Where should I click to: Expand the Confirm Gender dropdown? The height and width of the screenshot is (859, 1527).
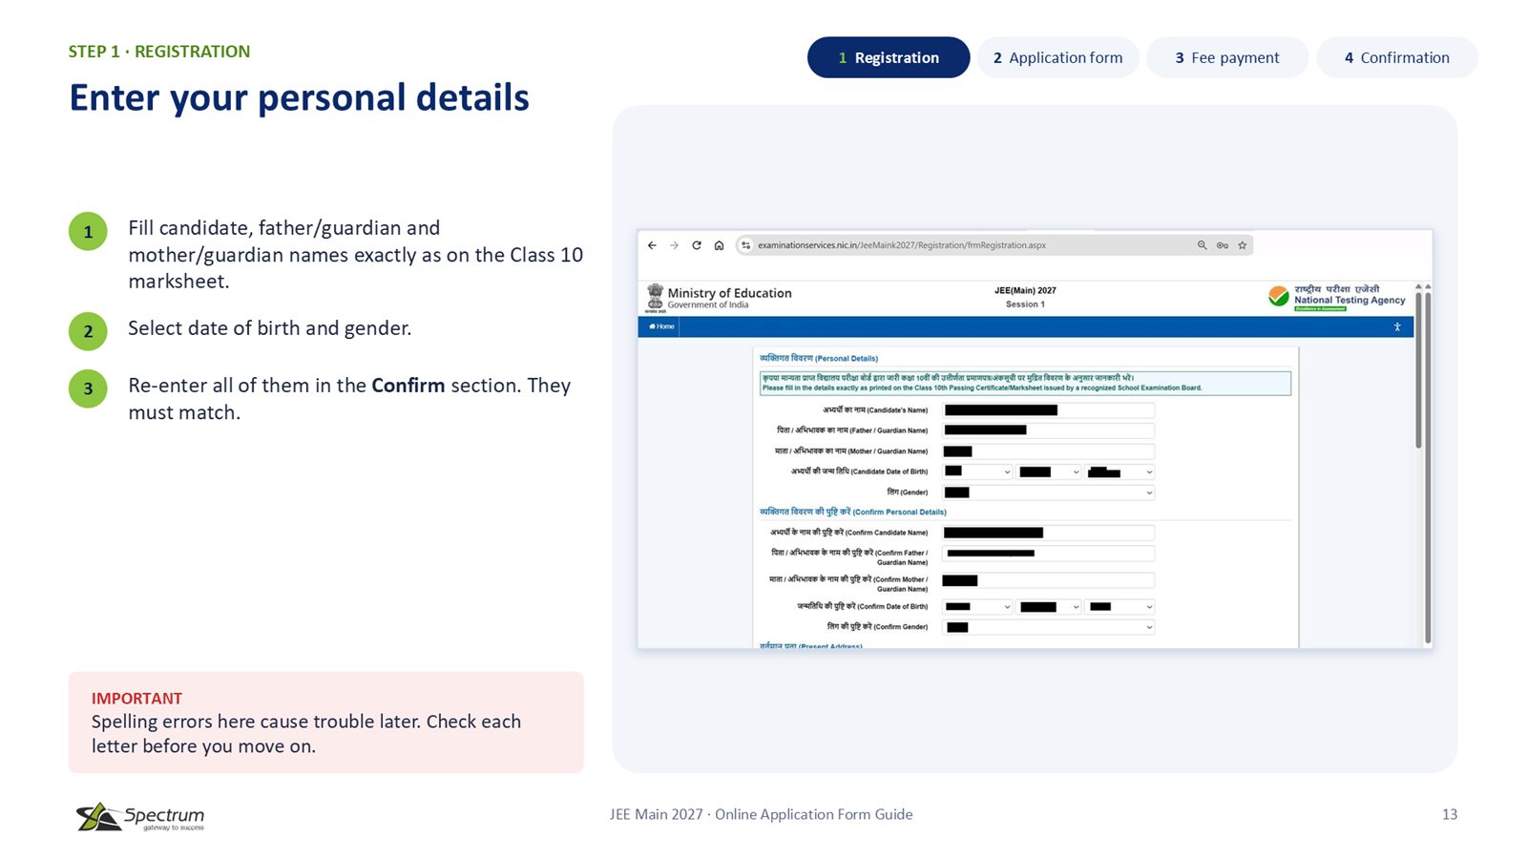click(x=1049, y=627)
